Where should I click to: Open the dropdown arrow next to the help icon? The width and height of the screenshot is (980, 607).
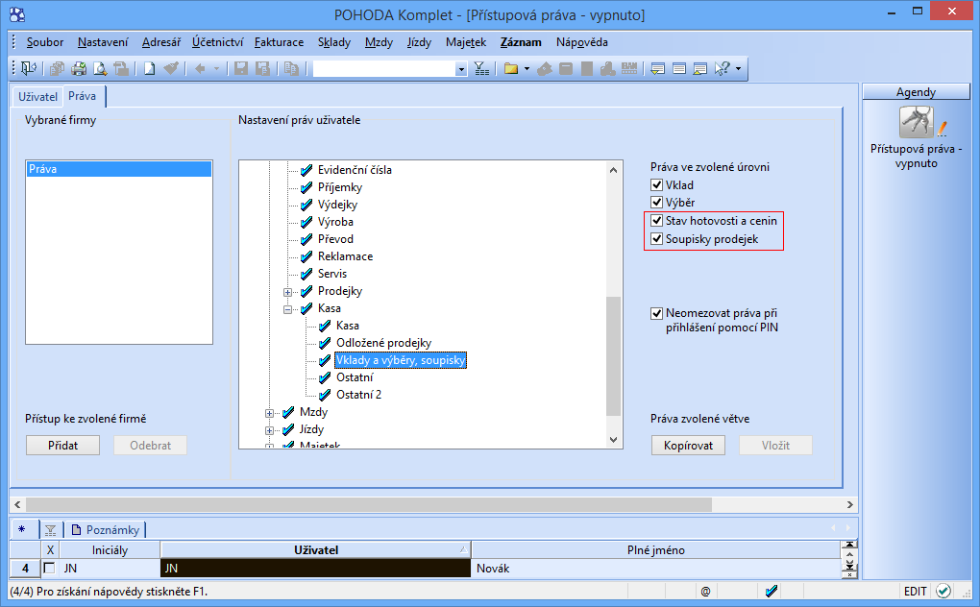point(738,69)
